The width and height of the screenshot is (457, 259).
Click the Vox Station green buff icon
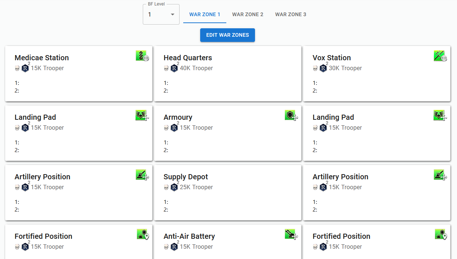[x=440, y=56]
